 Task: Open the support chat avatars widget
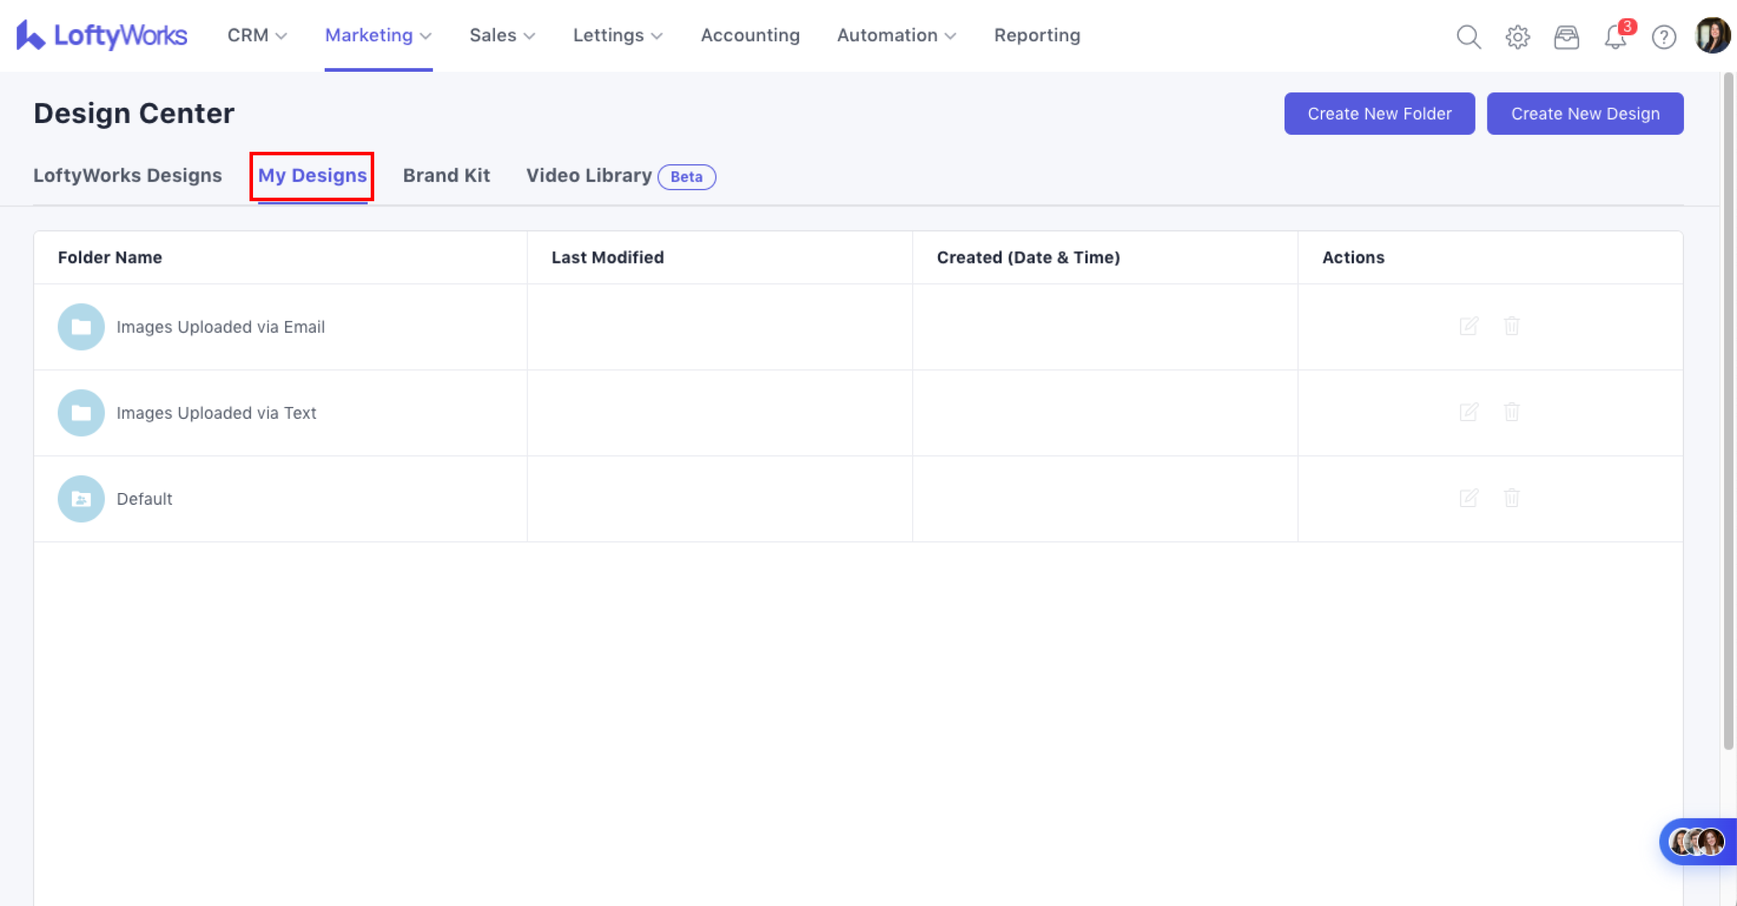pyautogui.click(x=1696, y=841)
